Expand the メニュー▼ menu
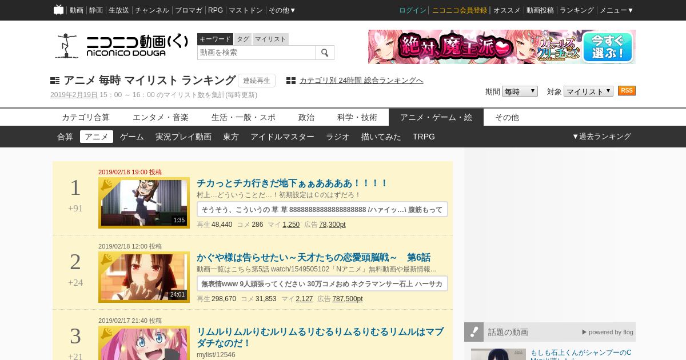This screenshot has height=360, width=686. 616,10
